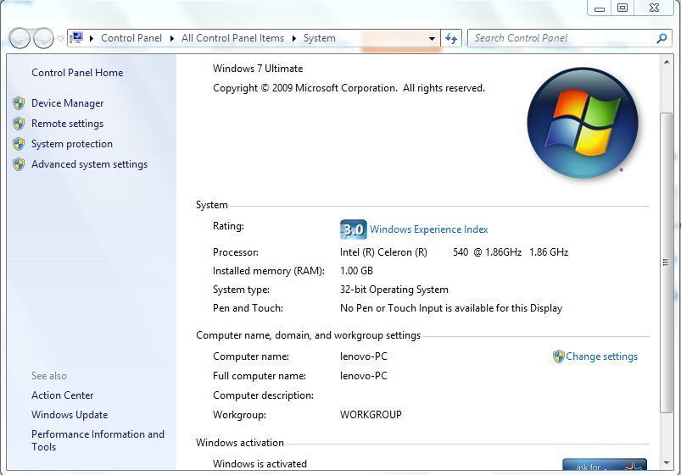Open the recent pages dropdown arrow
This screenshot has height=475, width=681.
pos(61,39)
